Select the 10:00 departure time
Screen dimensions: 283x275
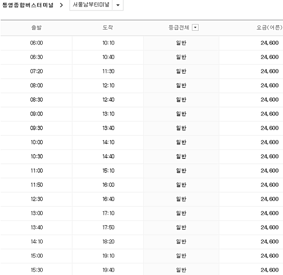(x=37, y=142)
